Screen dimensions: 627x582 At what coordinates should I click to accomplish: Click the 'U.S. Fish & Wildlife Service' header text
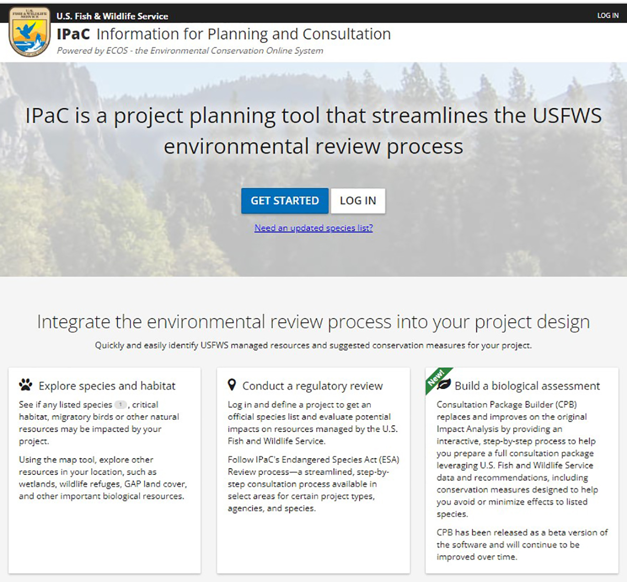(112, 16)
